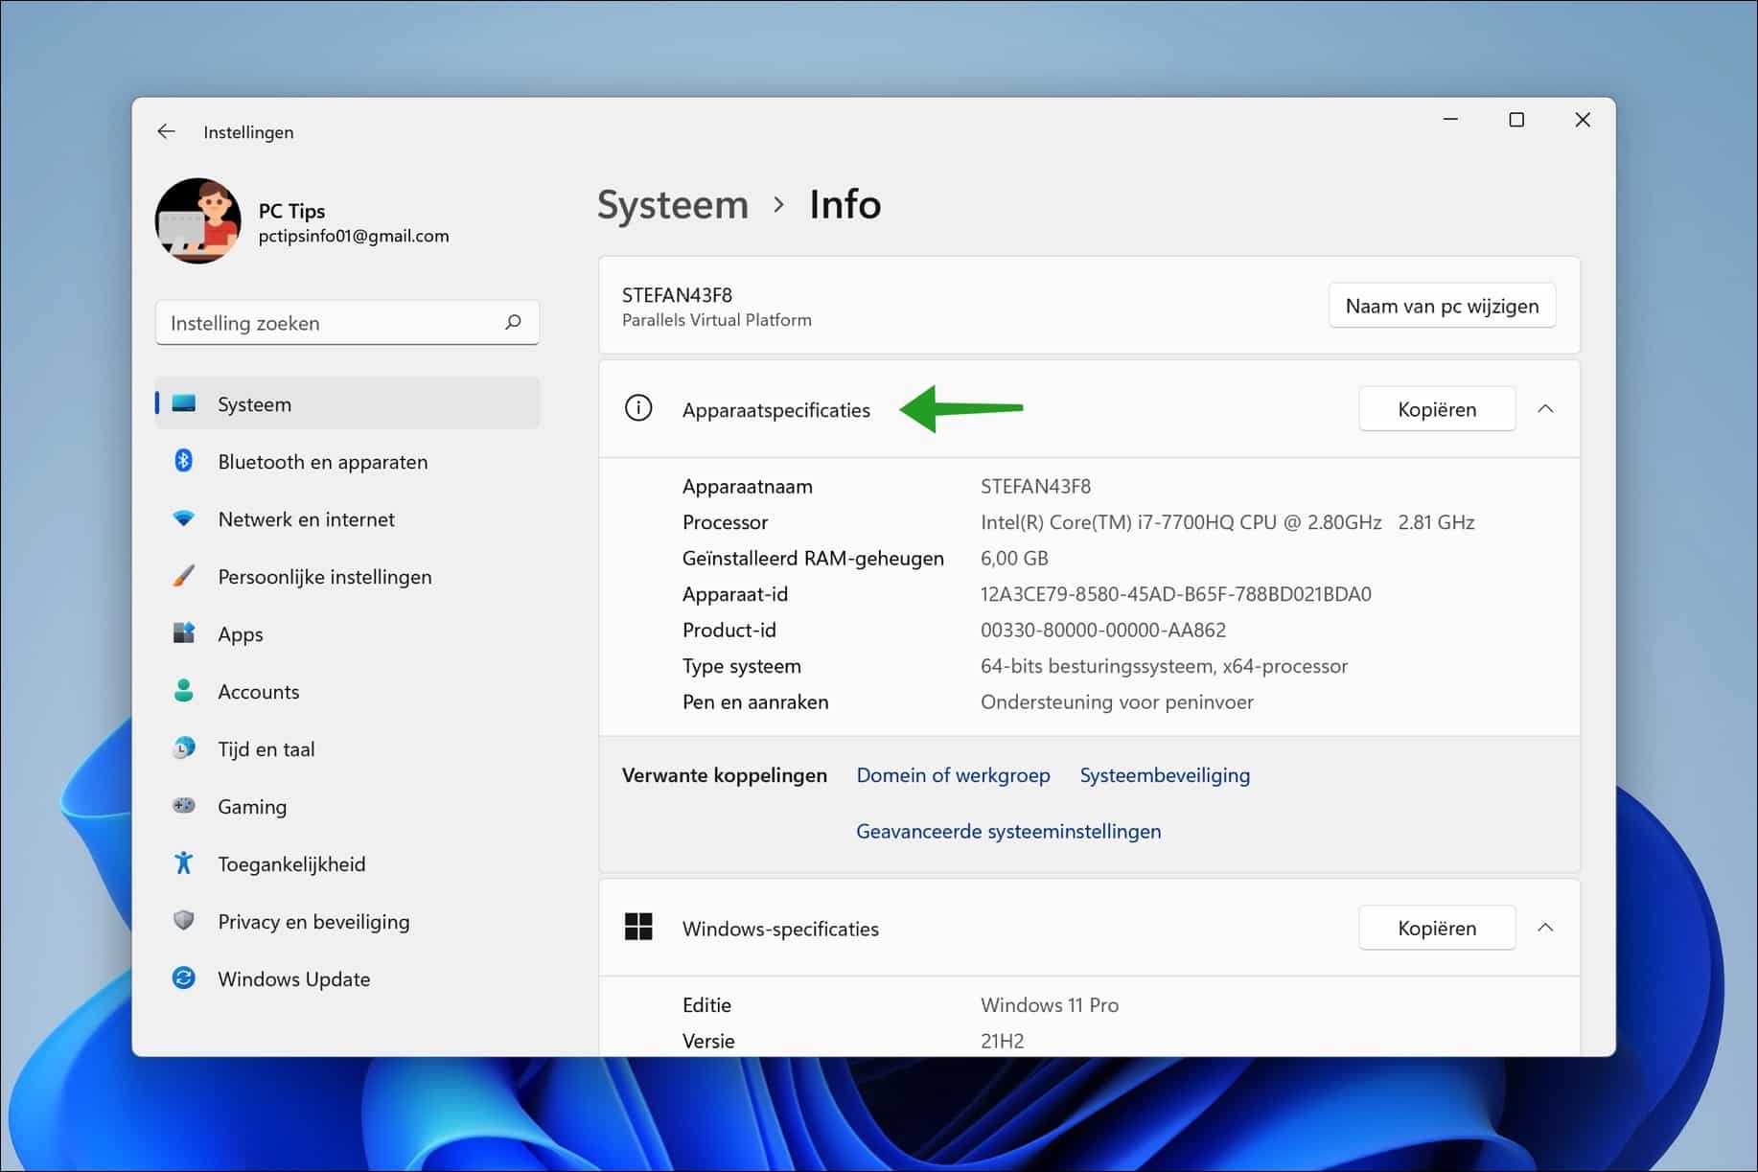Viewport: 1758px width, 1172px height.
Task: Open Netwerk en internet settings
Action: [305, 518]
